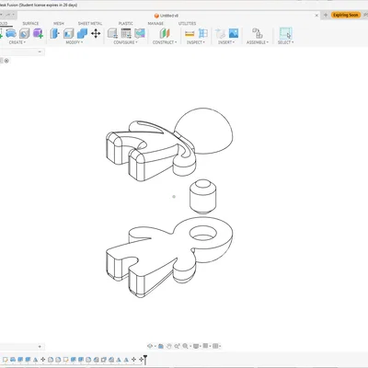Open the MODIFY dropdown menu
The height and width of the screenshot is (368, 368).
(75, 42)
